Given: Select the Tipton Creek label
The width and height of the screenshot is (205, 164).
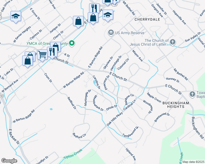Looking at the screenshot, I should [x=73, y=154].
